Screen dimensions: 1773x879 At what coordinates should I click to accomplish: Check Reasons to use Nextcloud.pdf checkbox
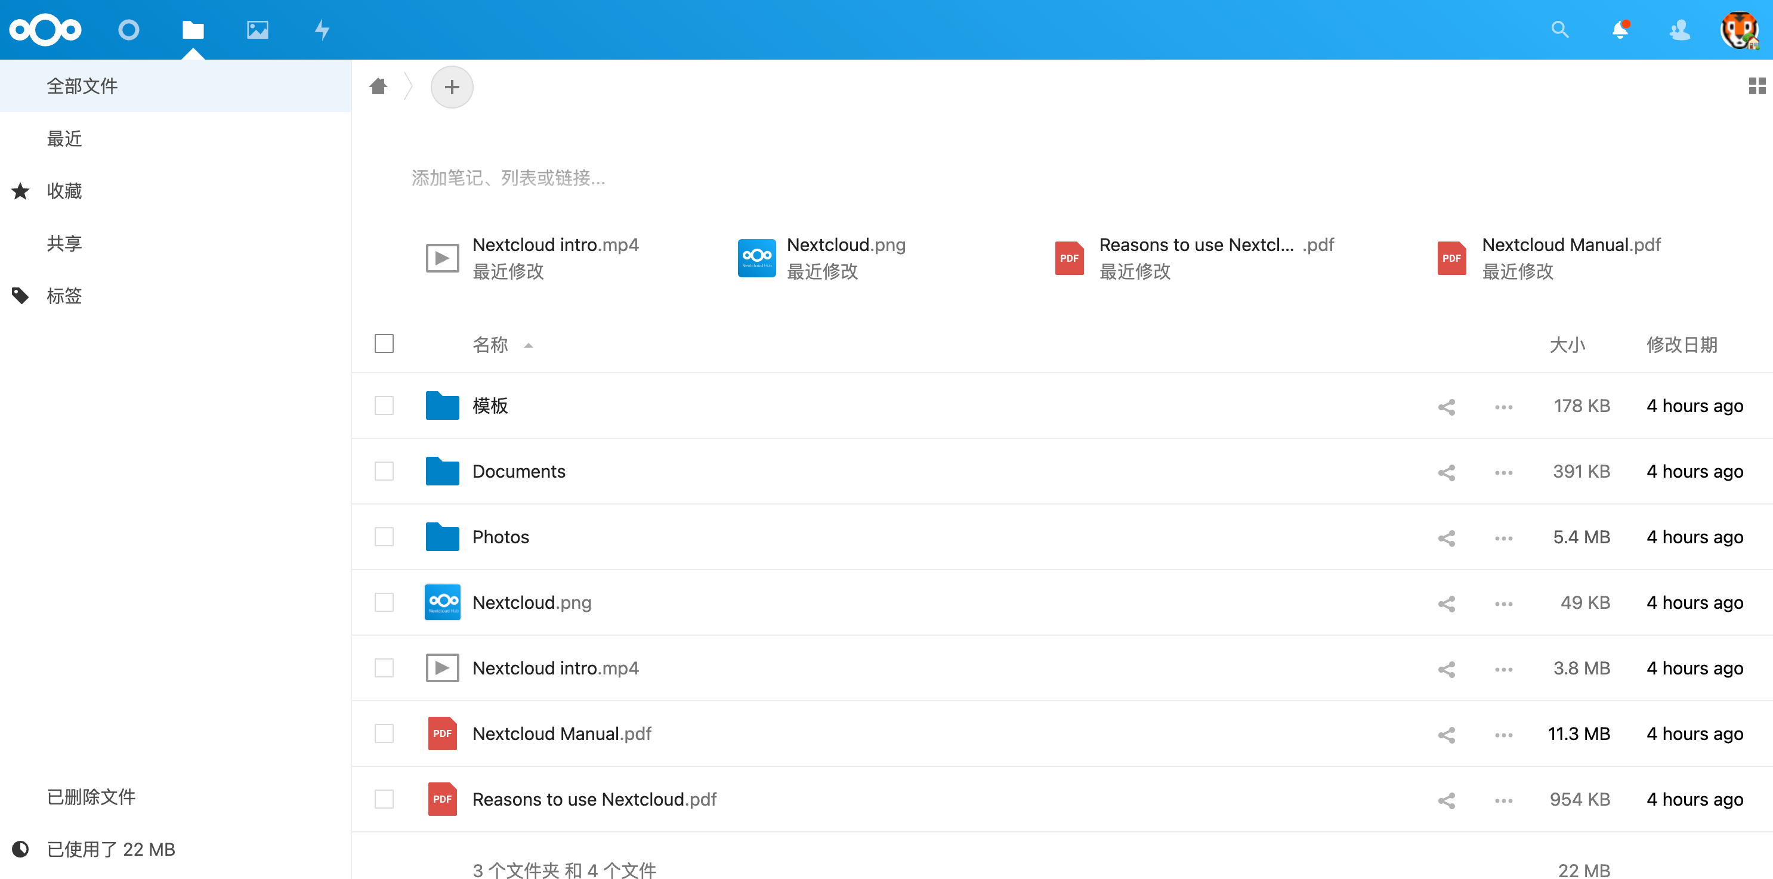pos(384,798)
